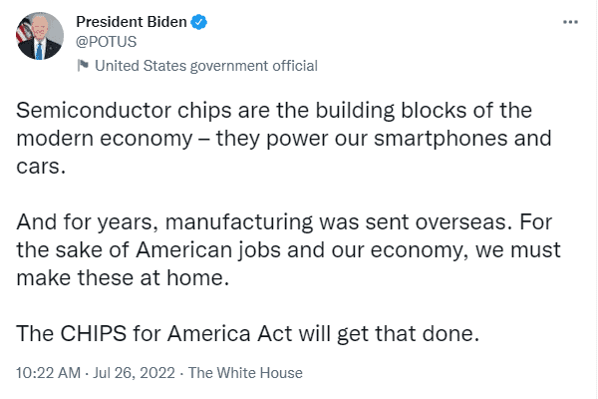The width and height of the screenshot is (598, 399).
Task: Click the sentence starting And for years
Action: (x=264, y=222)
